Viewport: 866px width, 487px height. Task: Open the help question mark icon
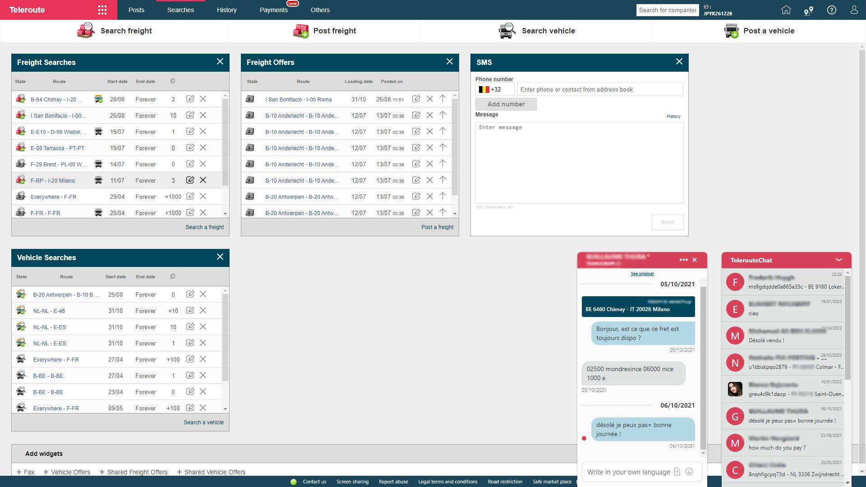click(x=831, y=10)
